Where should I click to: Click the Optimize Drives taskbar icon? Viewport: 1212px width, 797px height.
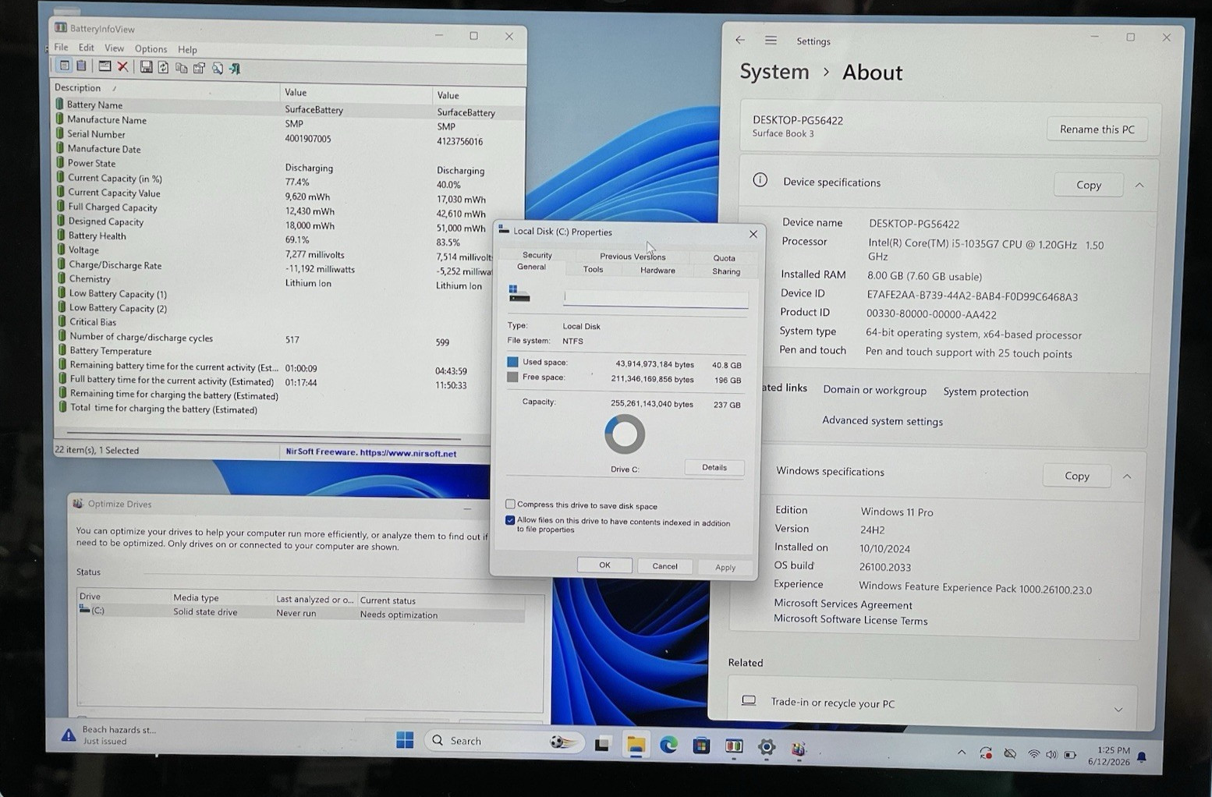click(x=798, y=749)
